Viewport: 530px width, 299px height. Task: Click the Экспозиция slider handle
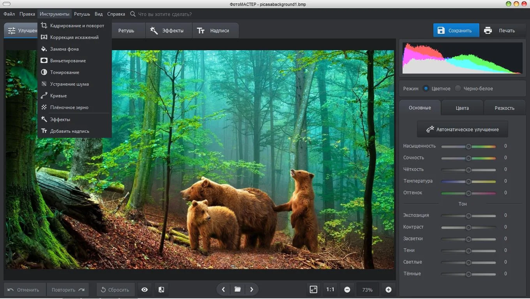coord(468,216)
